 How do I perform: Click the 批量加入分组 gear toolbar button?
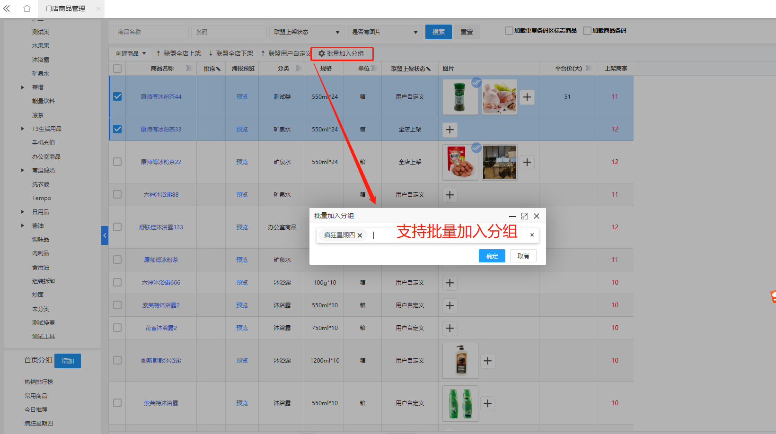coord(341,53)
